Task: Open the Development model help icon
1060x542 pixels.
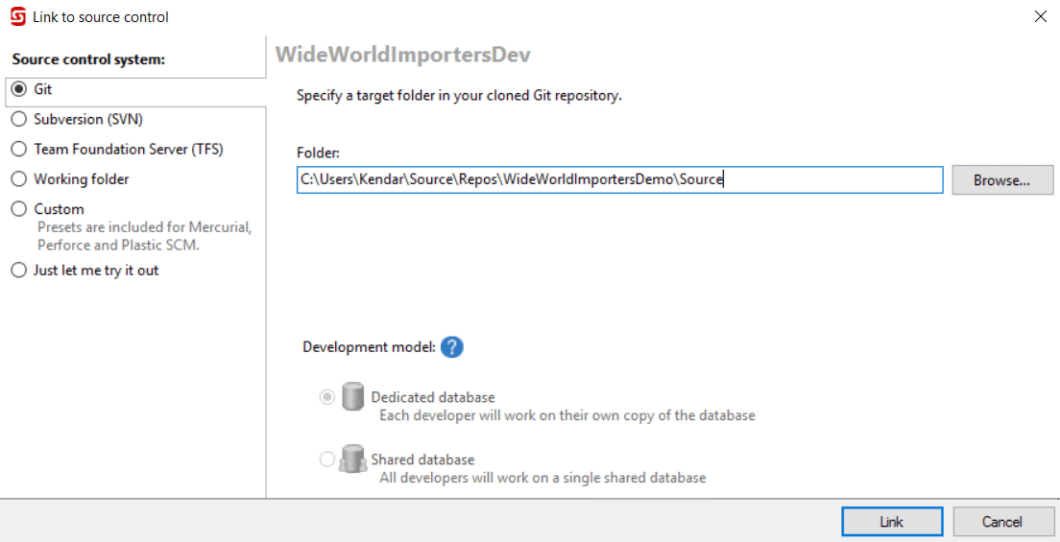Action: 451,347
